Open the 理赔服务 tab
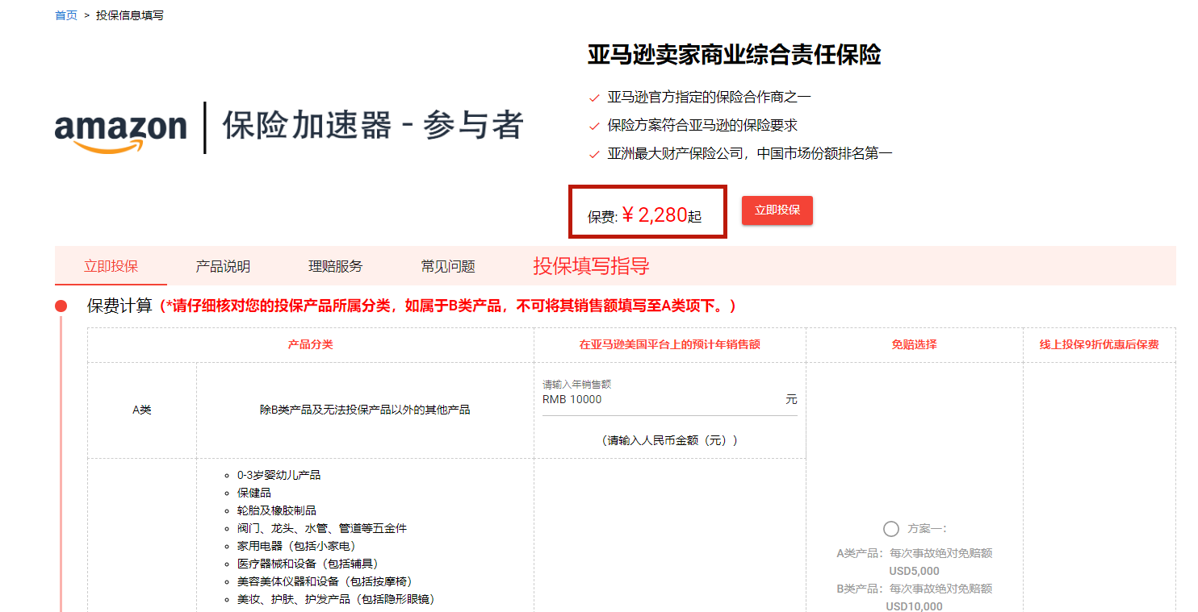The height and width of the screenshot is (612, 1198). click(x=335, y=266)
